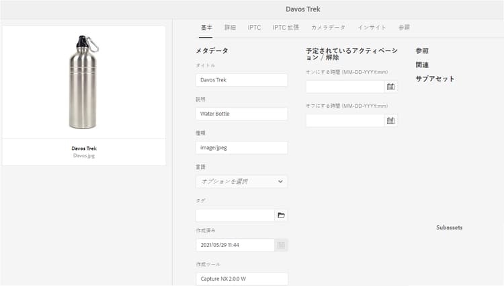
Task: Expand the language dropdown chevron
Action: tap(280, 182)
